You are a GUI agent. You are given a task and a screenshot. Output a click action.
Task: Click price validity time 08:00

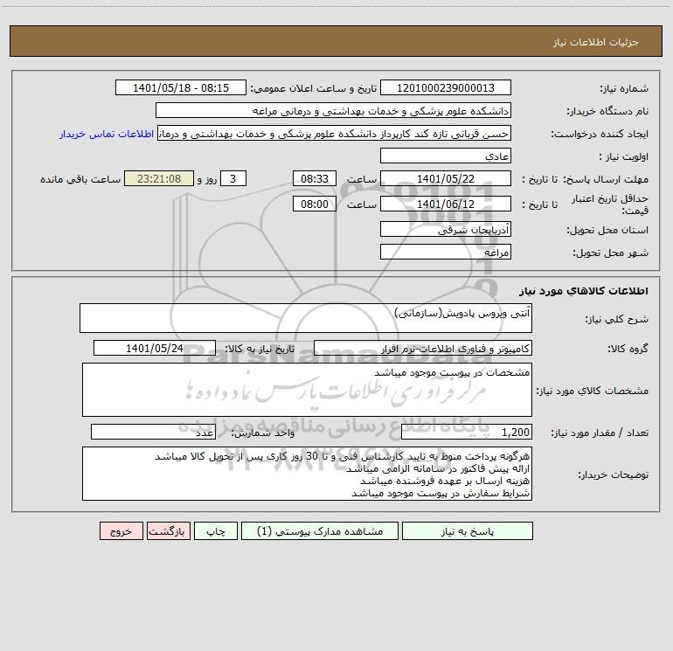314,204
